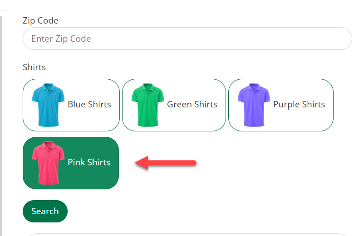Toggle the Green Shirts option card
The image size is (354, 236).
(174, 105)
